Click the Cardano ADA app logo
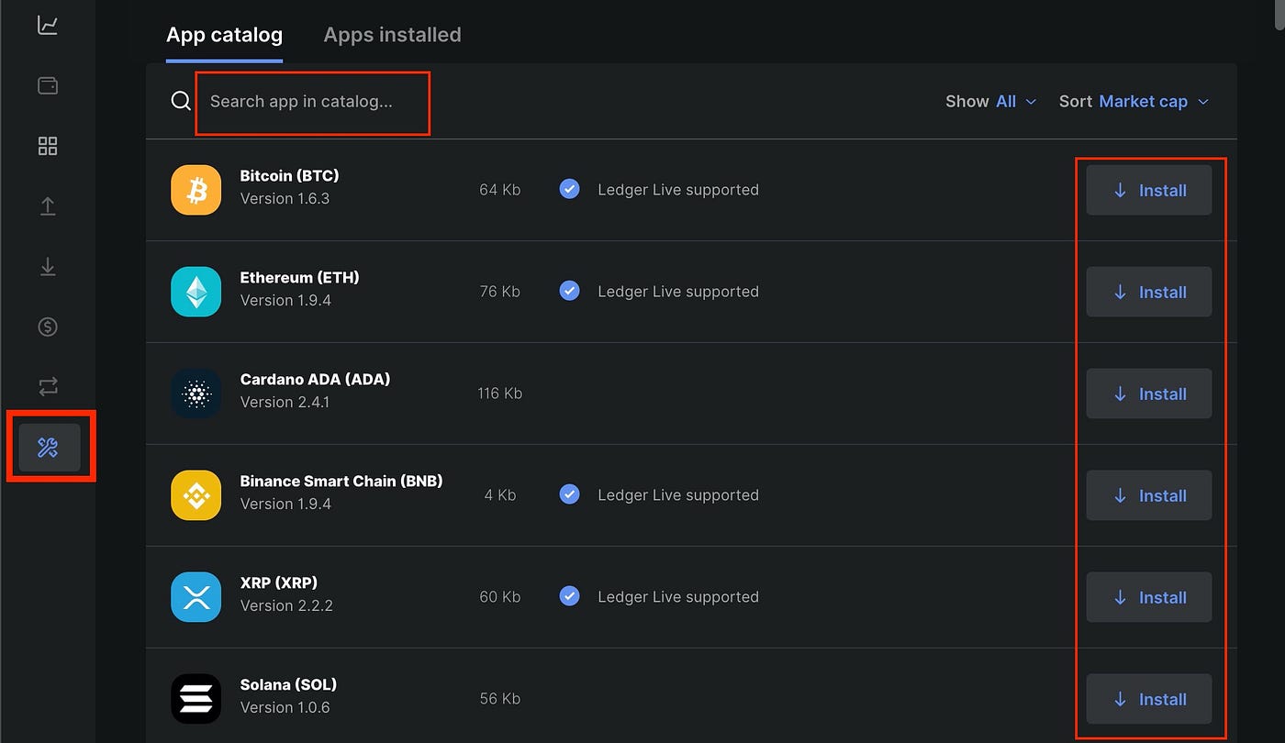 [196, 394]
